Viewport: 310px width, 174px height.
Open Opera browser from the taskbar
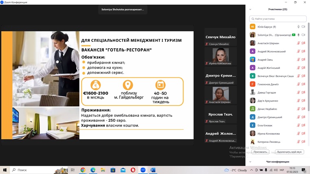(x=133, y=170)
